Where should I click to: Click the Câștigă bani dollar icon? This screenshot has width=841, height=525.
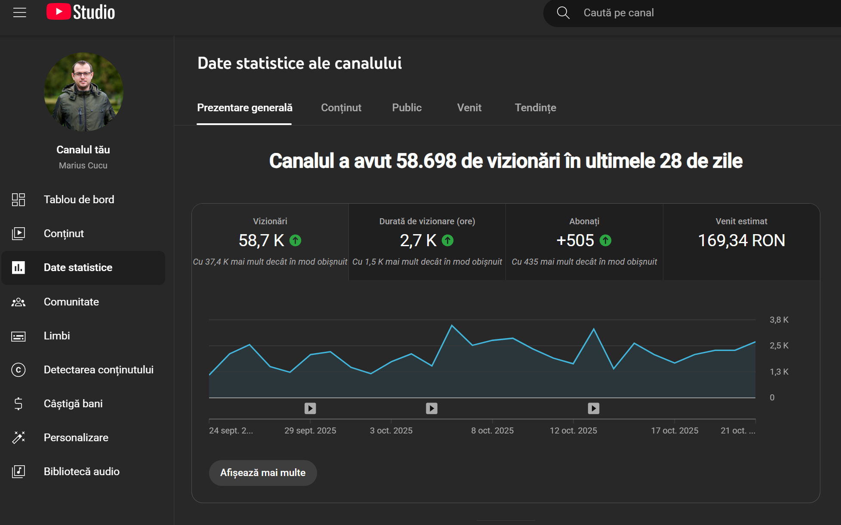click(x=18, y=404)
